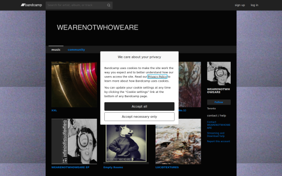The image size is (282, 176).
Task: Click the Bandcamp logo
Action: point(31,5)
